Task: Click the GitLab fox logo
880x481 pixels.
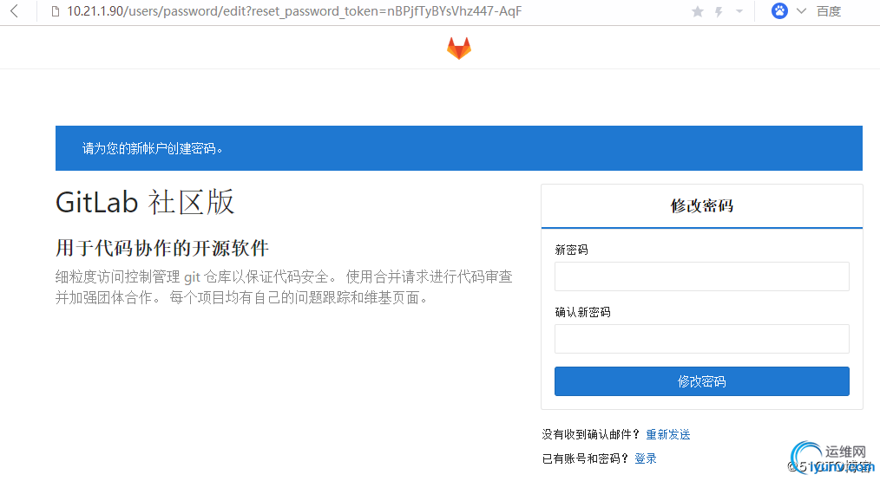Action: (458, 49)
